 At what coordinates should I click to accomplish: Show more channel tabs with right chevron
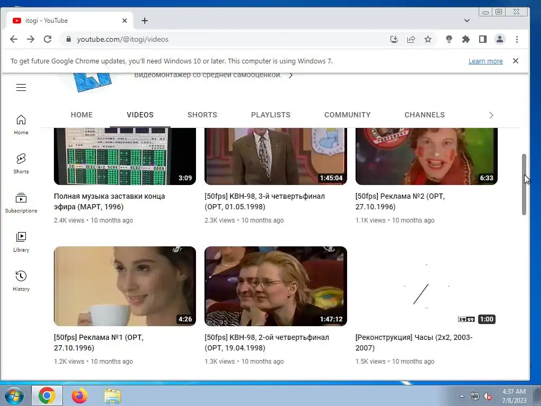(x=491, y=115)
